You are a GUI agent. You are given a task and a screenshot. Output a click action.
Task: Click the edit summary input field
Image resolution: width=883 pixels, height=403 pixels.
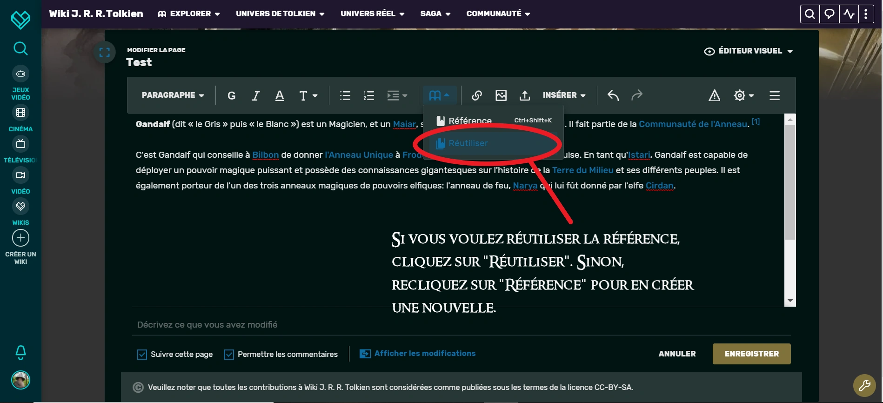(x=462, y=325)
